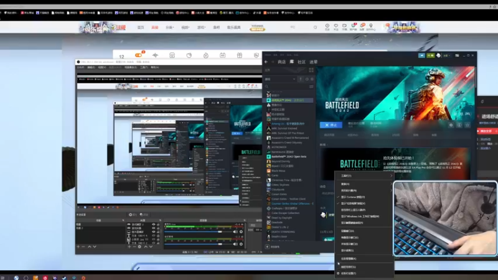Add a new scene in OBS
Image resolution: width=498 pixels, height=280 pixels.
[x=78, y=246]
